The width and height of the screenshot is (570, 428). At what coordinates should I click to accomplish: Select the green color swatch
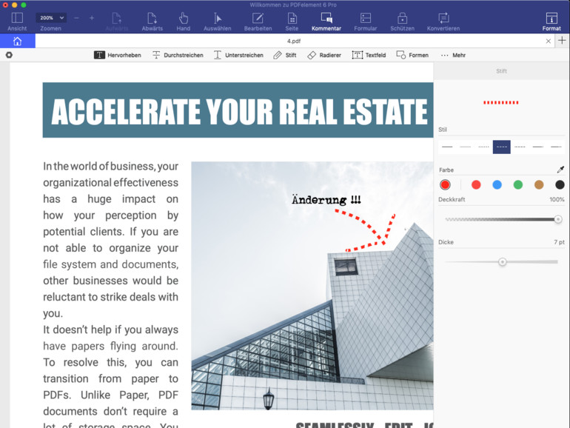click(518, 184)
